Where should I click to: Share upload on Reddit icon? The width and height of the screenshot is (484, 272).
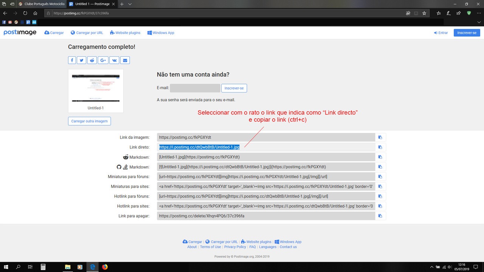92,60
